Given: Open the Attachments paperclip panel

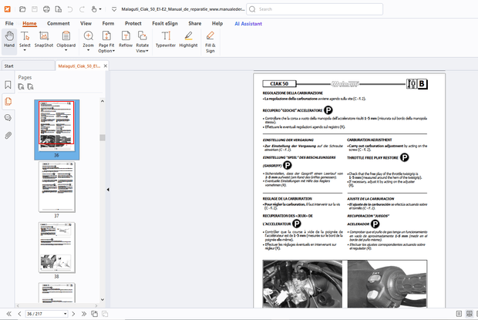Looking at the screenshot, I should tap(8, 135).
